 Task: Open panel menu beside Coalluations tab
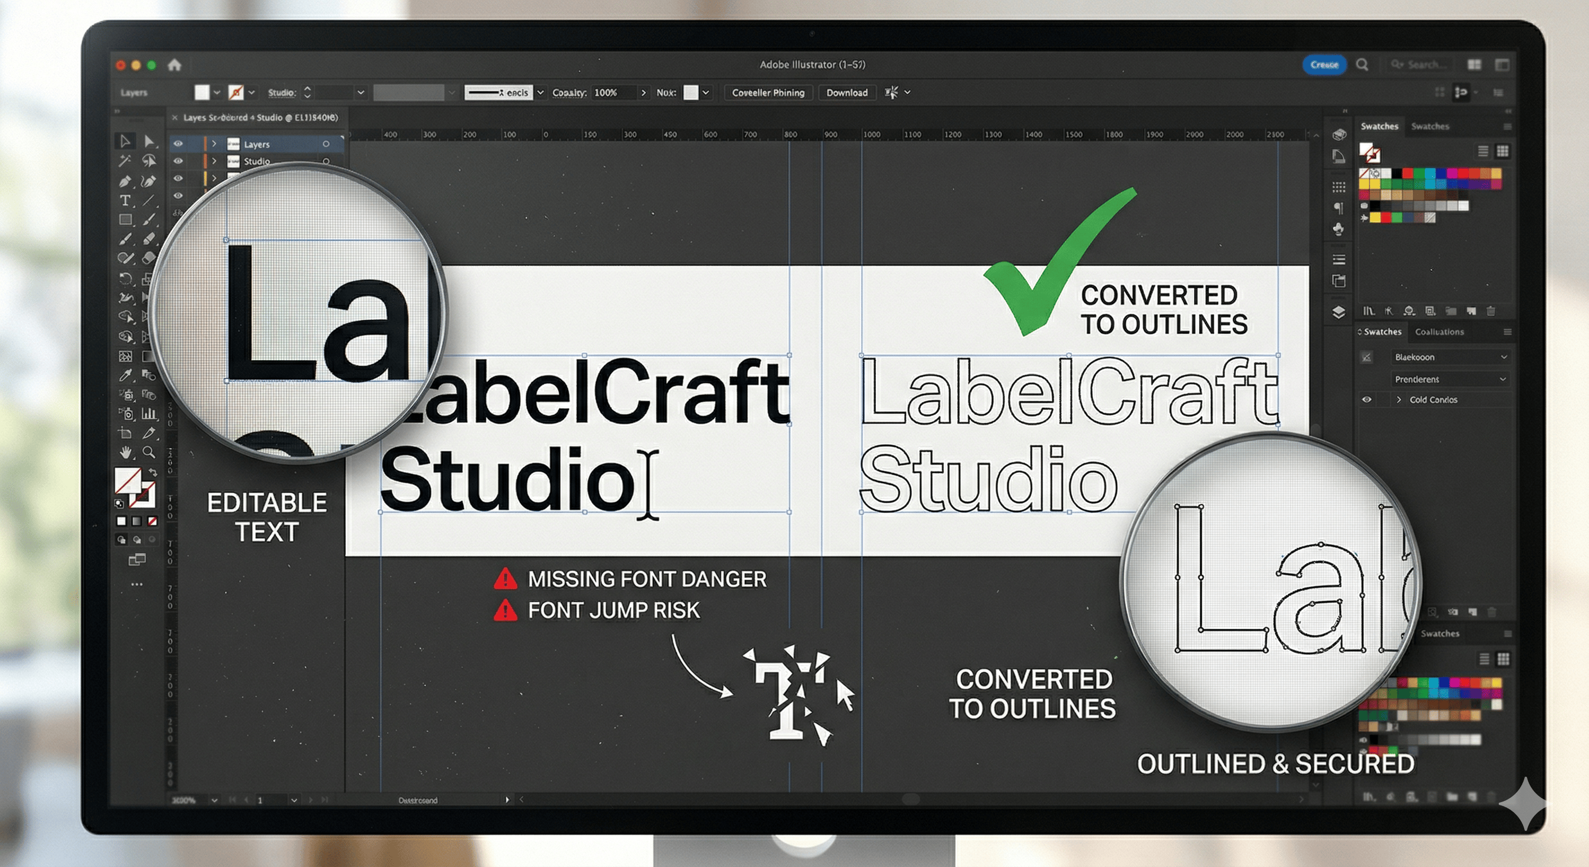pos(1508,332)
